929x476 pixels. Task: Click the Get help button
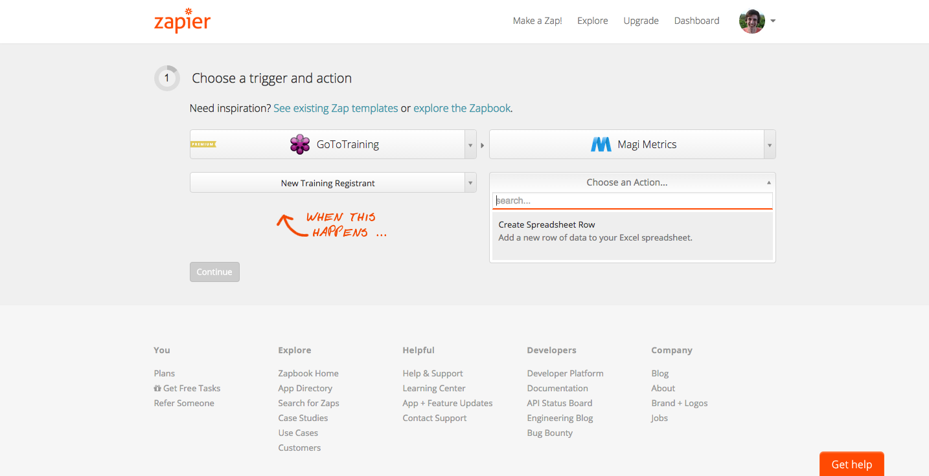coord(851,464)
